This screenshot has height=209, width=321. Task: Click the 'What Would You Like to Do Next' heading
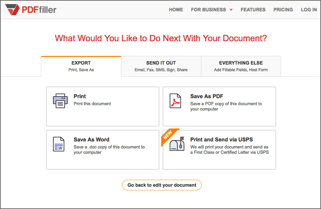161,38
